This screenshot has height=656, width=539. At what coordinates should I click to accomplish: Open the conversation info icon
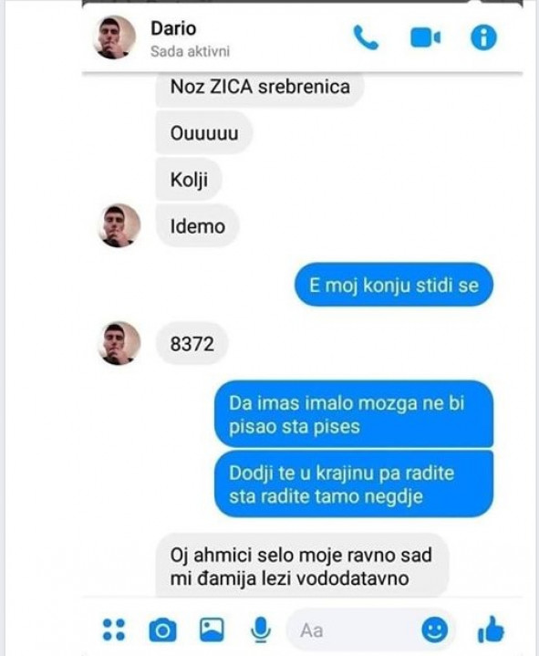tap(483, 37)
